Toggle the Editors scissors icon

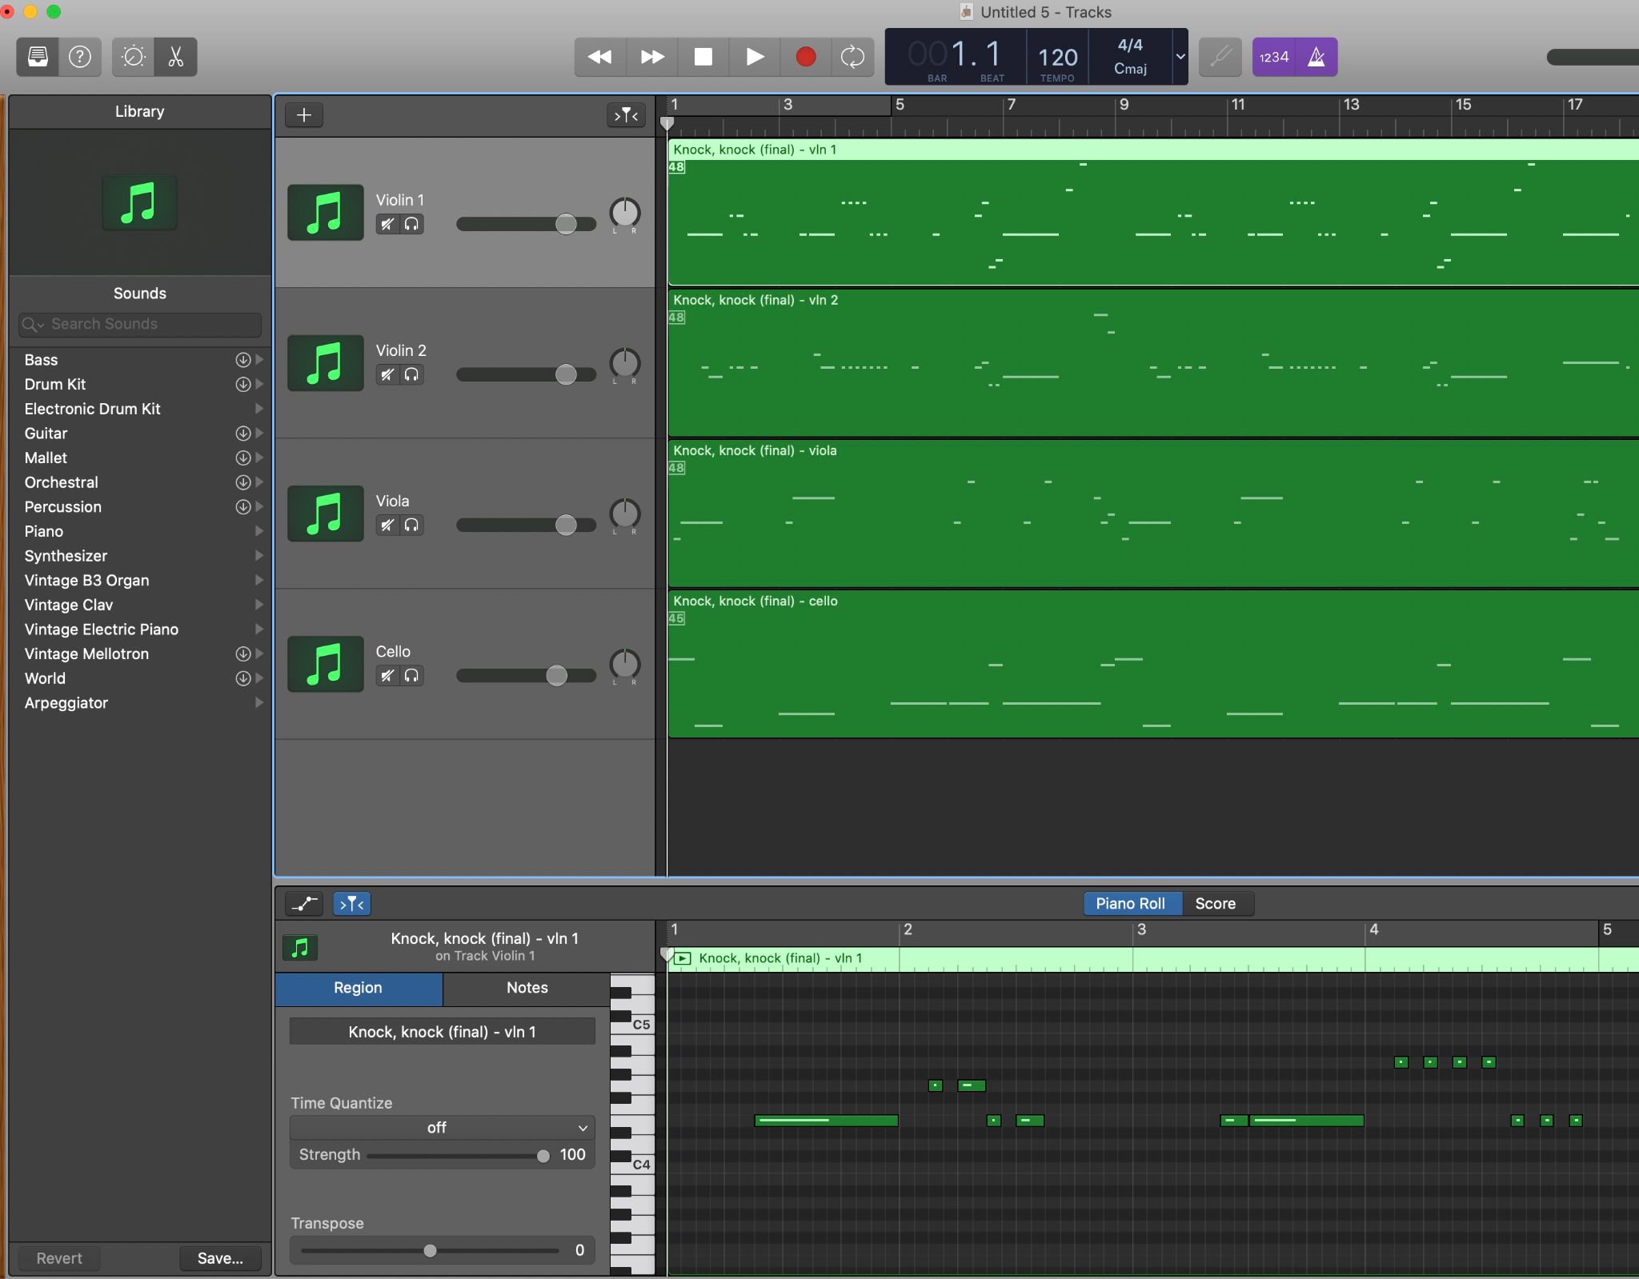point(176,57)
